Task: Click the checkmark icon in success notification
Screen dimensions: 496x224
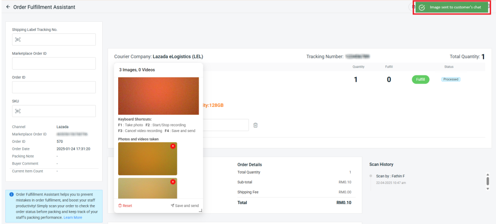Action: coord(422,7)
